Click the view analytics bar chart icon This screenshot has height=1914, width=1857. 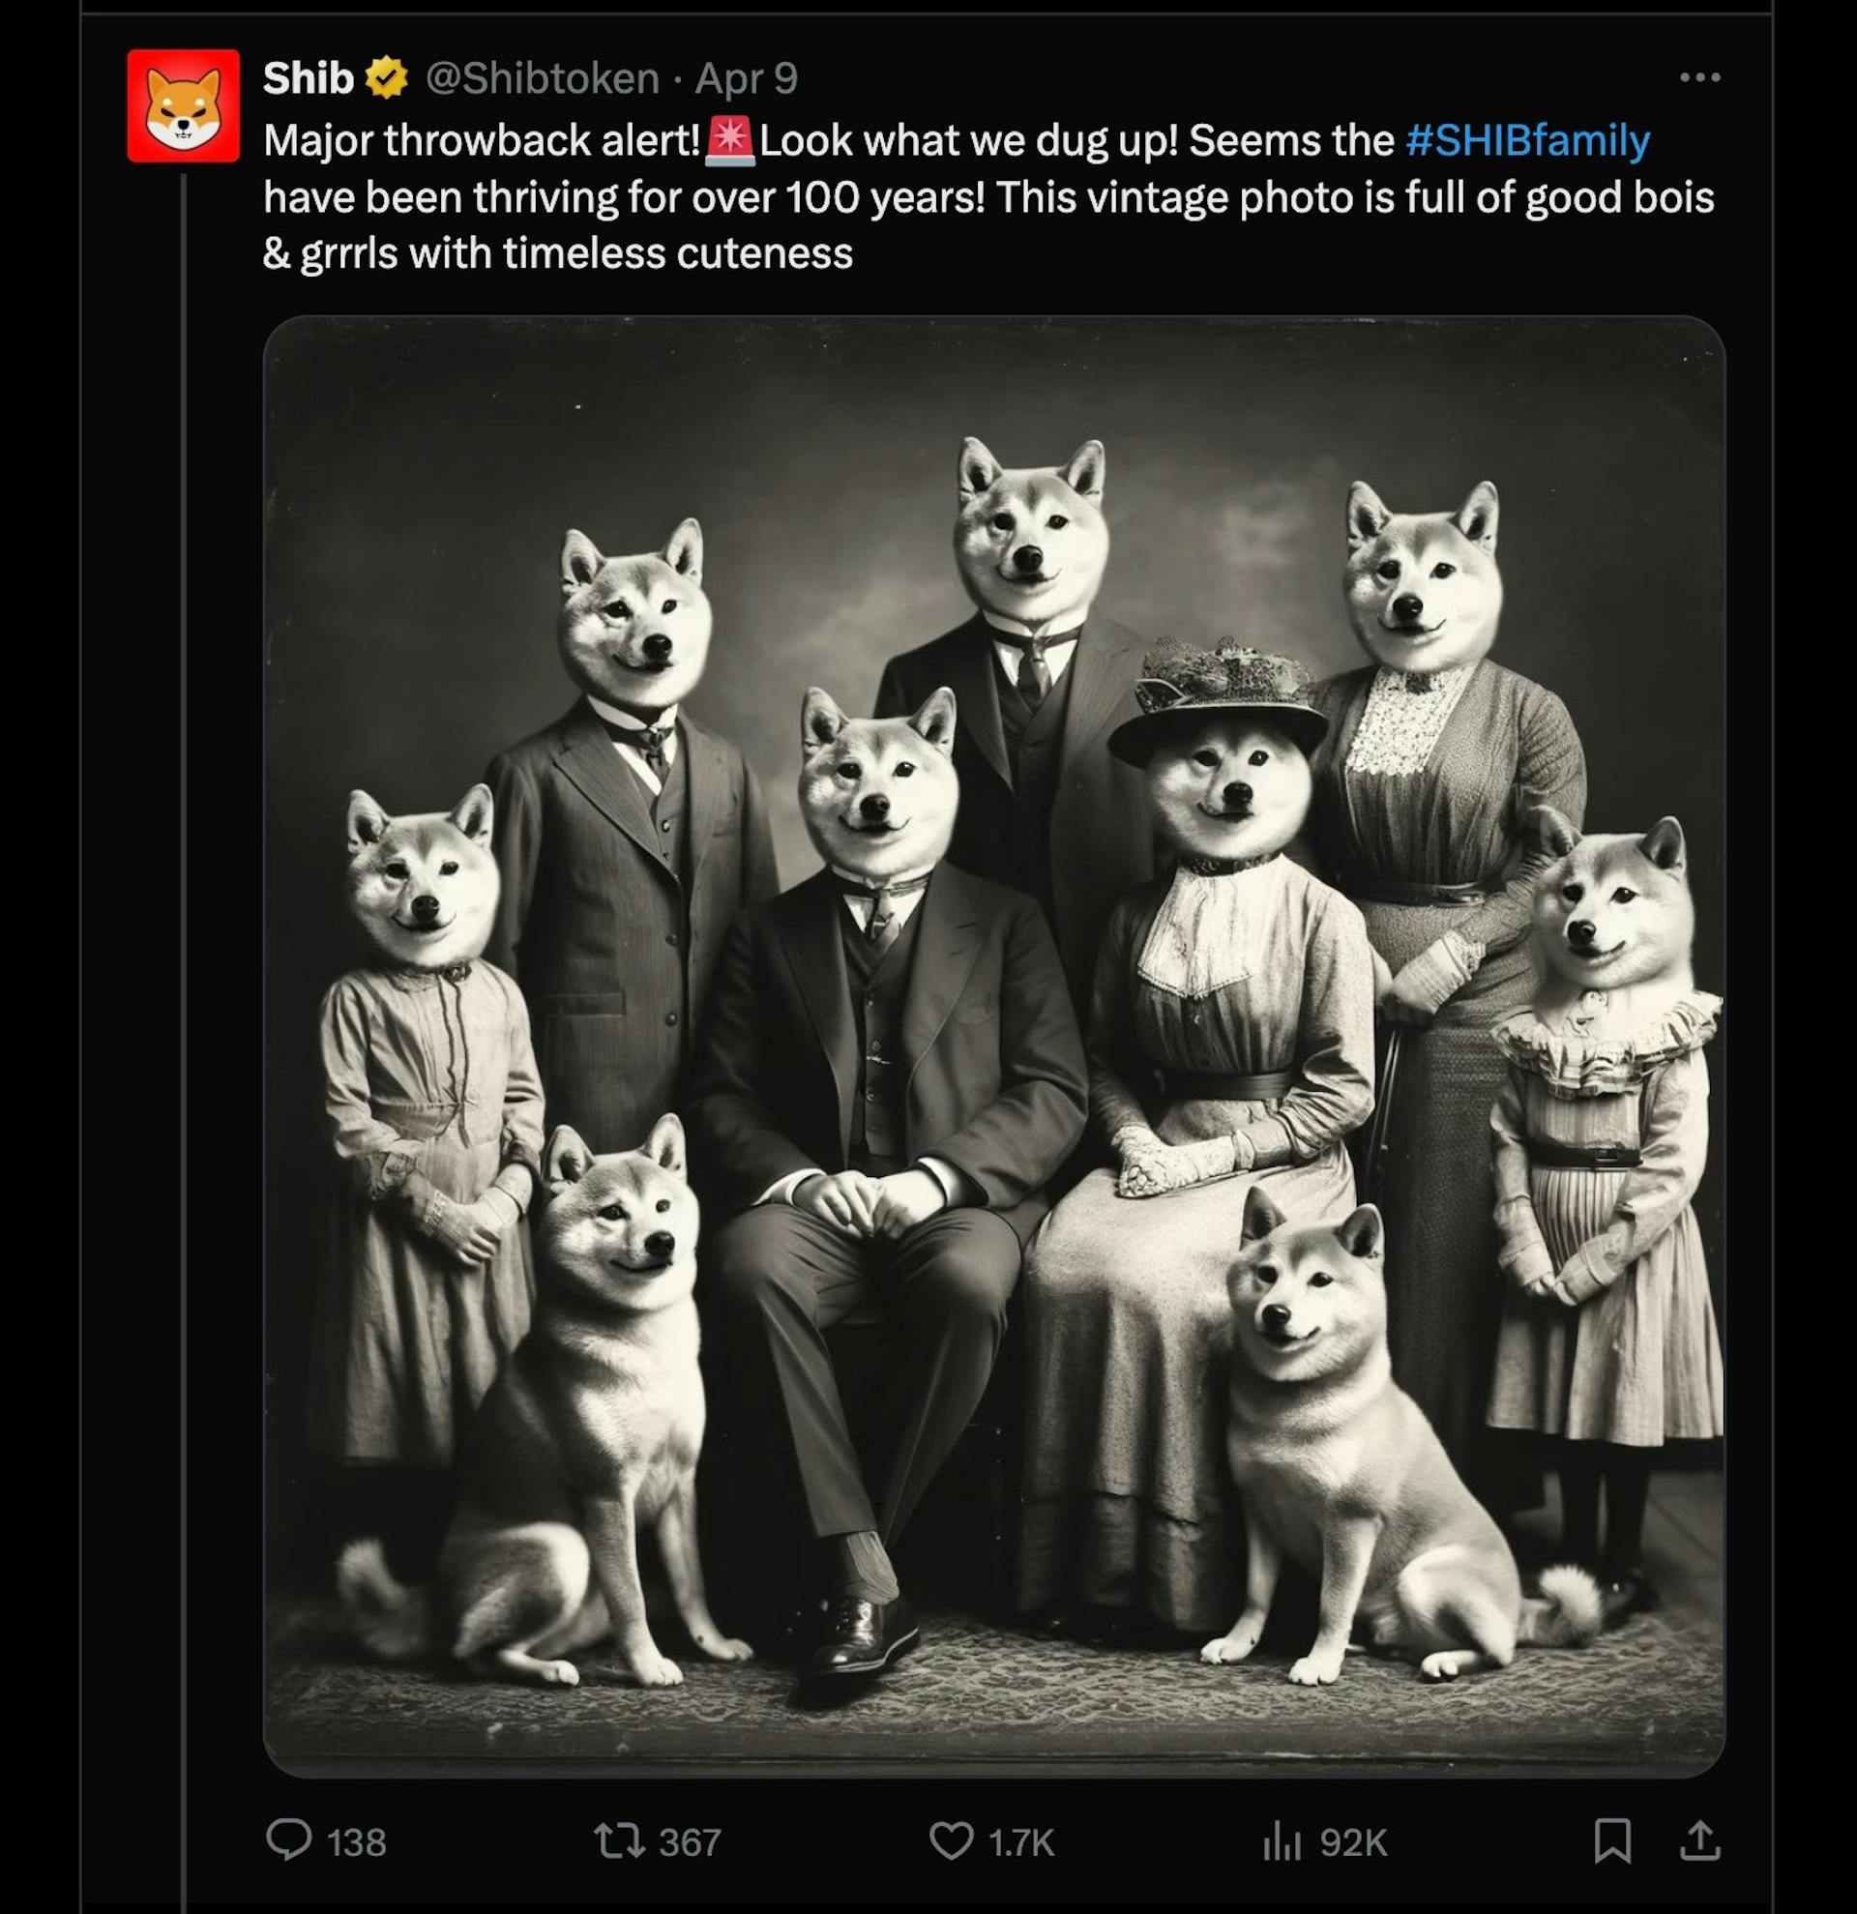(x=1281, y=1841)
